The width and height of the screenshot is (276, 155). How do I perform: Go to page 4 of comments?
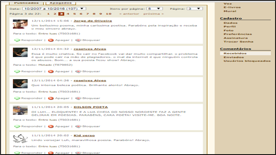(x=68, y=14)
